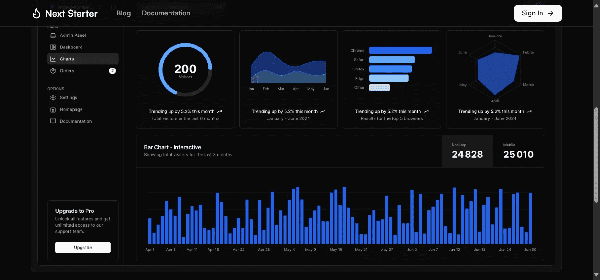Viewport: 600px width, 280px height.
Task: Open Admin Panel in sidebar
Action: (83, 35)
